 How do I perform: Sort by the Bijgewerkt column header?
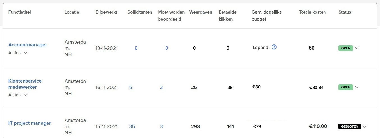(107, 12)
